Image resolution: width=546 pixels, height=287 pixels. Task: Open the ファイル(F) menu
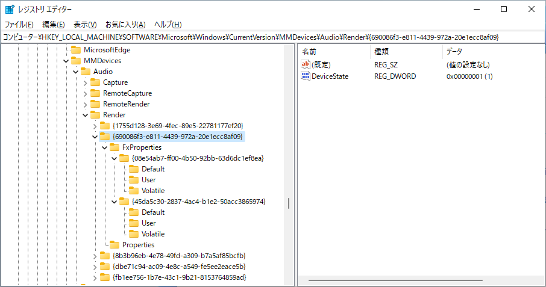[x=19, y=25]
